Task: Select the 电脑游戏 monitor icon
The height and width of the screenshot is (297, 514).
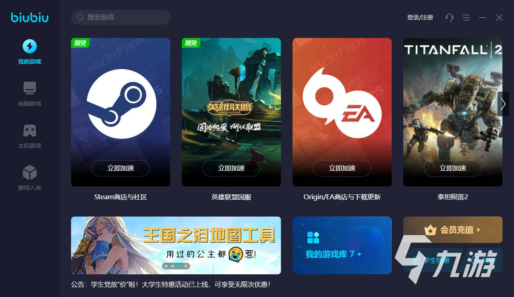Action: [x=30, y=88]
